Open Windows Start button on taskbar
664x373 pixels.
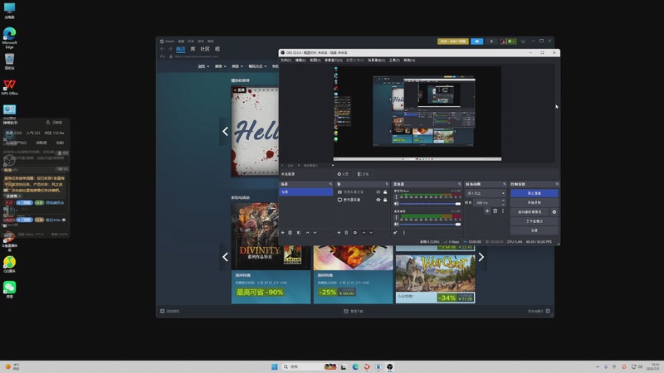(x=275, y=366)
